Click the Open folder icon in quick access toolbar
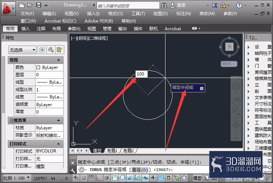This screenshot has width=273, height=183. pyautogui.click(x=30, y=5)
